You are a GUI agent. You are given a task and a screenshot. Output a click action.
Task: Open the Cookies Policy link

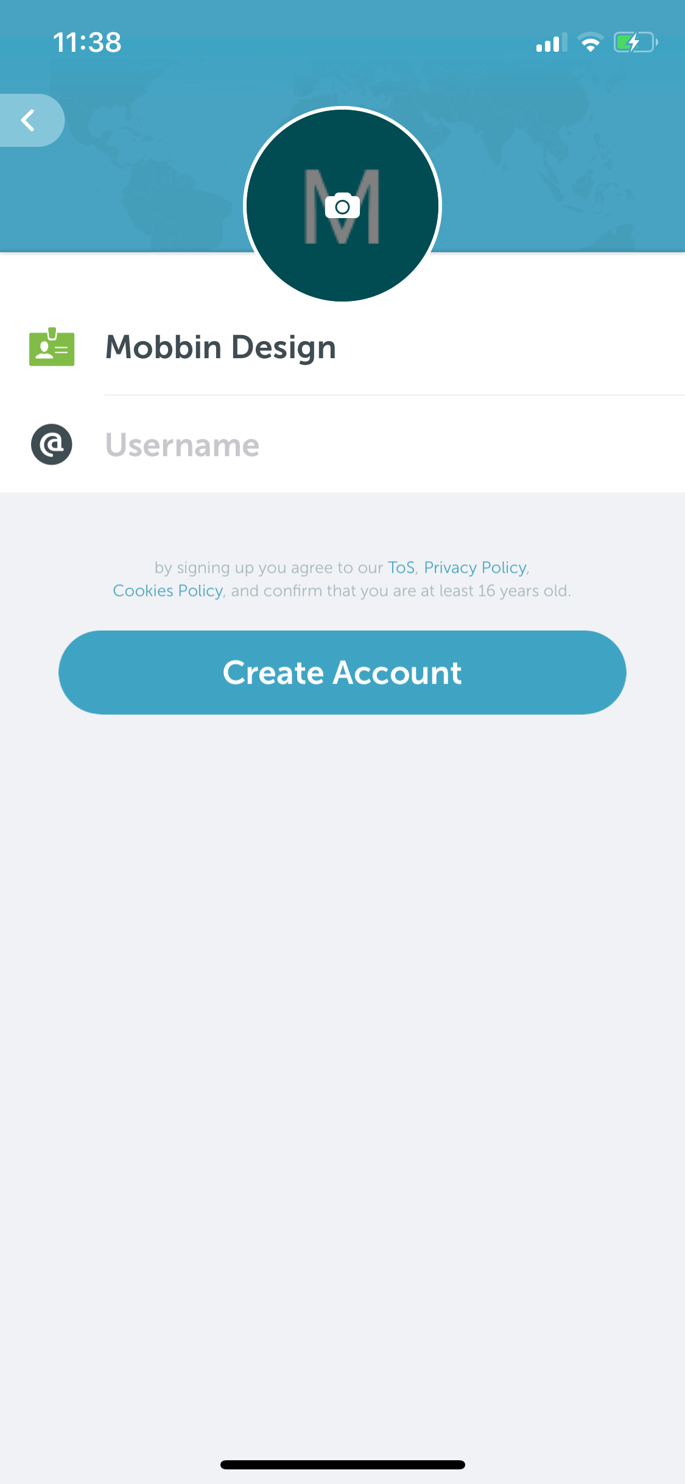click(x=168, y=591)
